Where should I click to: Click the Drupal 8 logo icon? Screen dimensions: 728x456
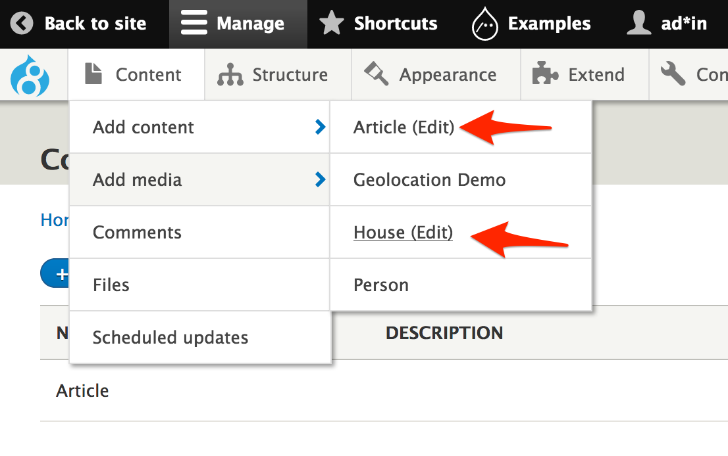tap(30, 76)
